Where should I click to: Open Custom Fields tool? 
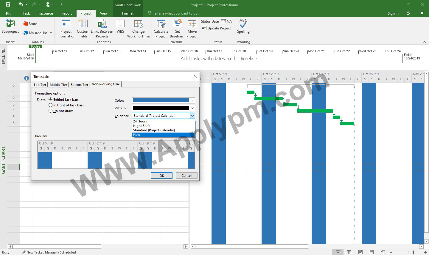click(x=83, y=29)
